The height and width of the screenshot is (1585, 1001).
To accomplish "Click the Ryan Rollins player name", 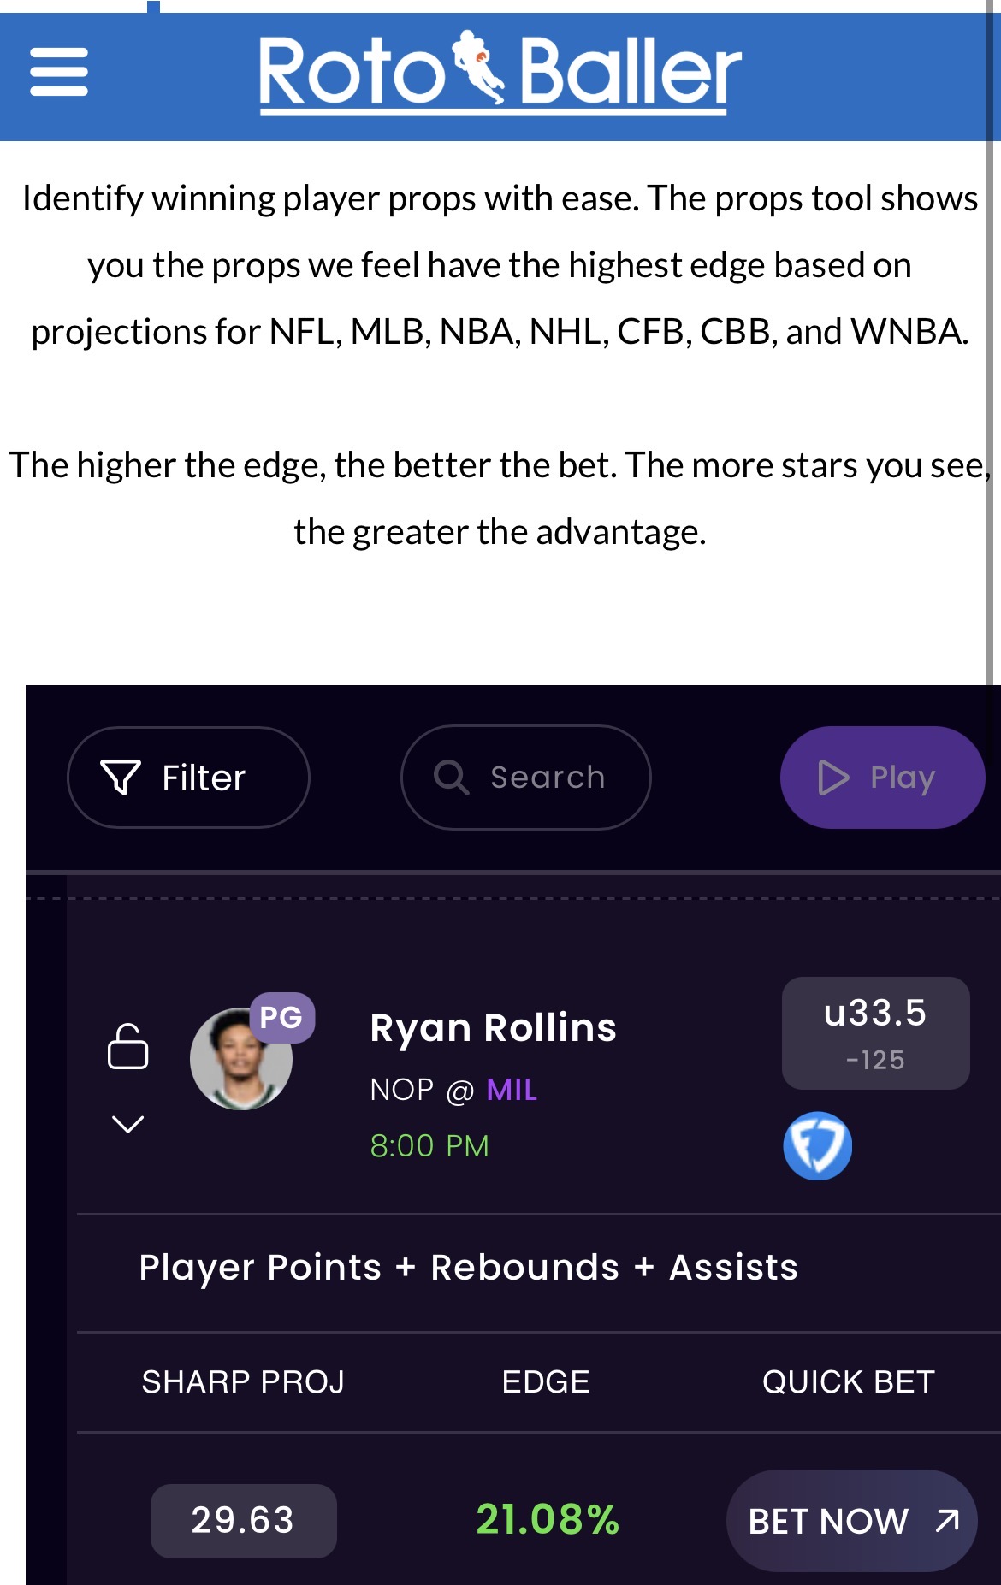I will (x=493, y=1027).
